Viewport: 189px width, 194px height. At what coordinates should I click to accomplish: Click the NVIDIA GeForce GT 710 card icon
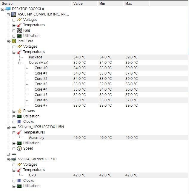(14, 159)
